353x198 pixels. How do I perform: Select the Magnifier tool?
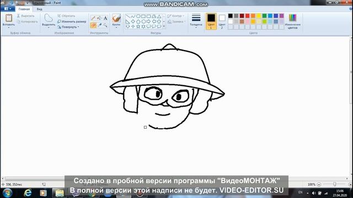point(105,25)
